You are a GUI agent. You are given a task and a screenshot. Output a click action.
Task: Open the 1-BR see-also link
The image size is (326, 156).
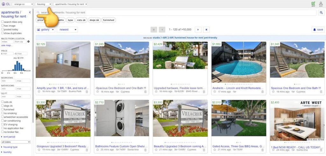point(164,38)
